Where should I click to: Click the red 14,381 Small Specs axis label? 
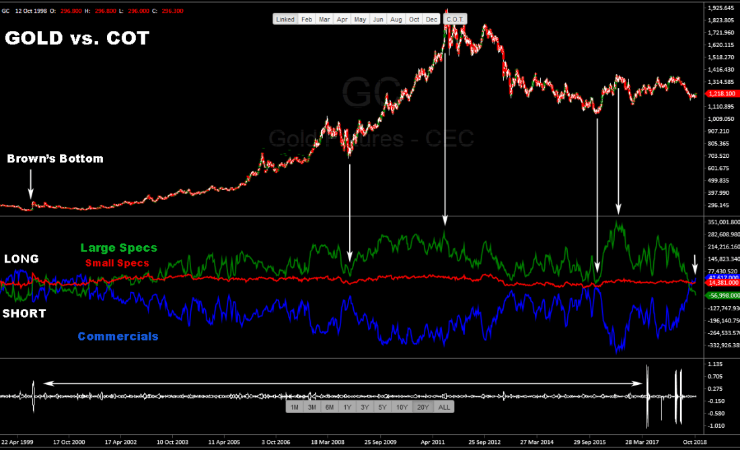point(721,283)
